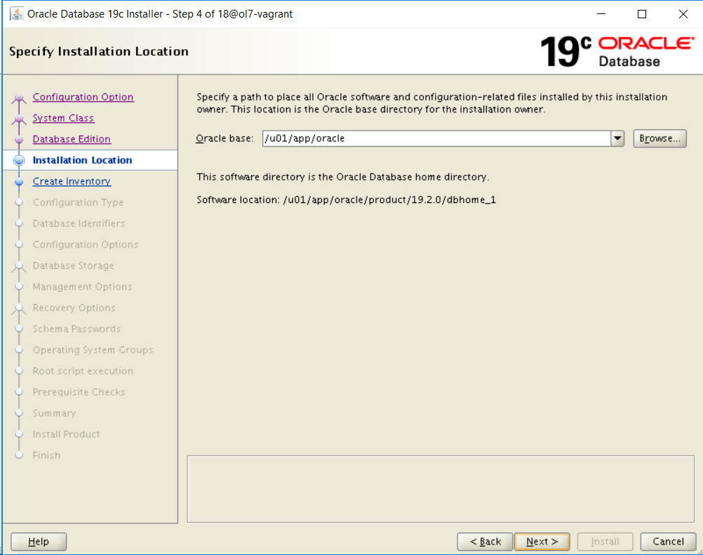Click the Summary step label
This screenshot has height=555, width=703.
pos(54,414)
